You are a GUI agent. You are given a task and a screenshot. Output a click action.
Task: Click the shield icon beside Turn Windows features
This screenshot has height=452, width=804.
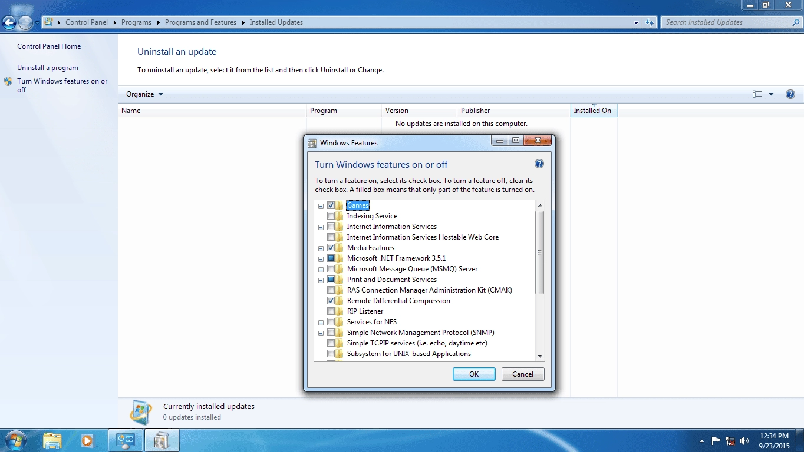click(8, 81)
